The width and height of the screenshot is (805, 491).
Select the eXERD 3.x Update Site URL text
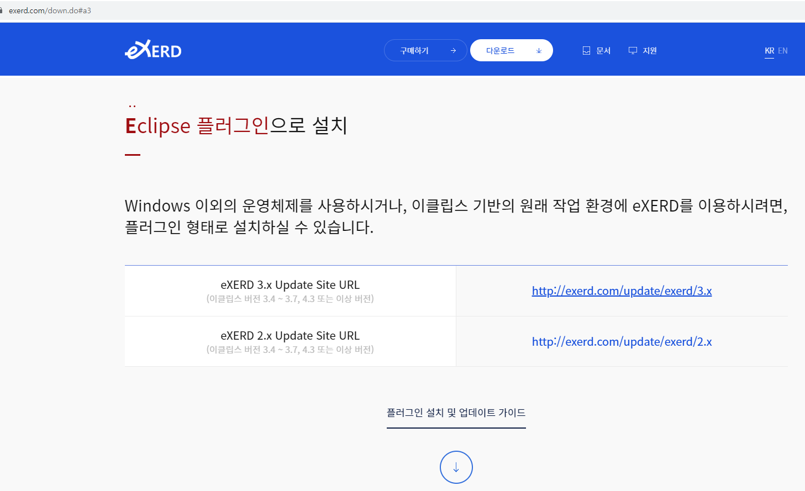290,285
